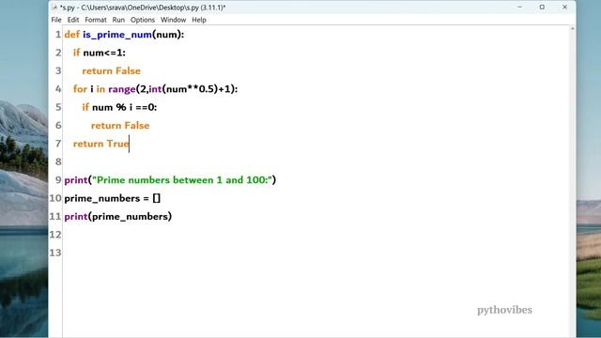Click the window title 's.py' path text
The height and width of the screenshot is (338, 601).
click(x=143, y=8)
